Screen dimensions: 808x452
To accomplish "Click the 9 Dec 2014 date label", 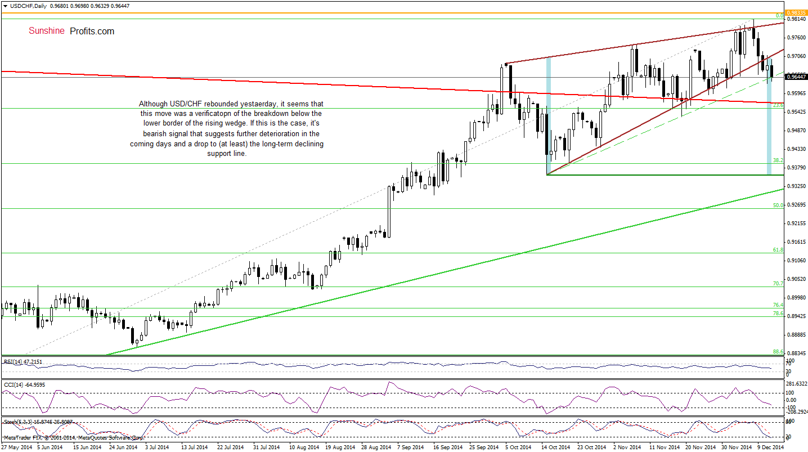I will 771,447.
